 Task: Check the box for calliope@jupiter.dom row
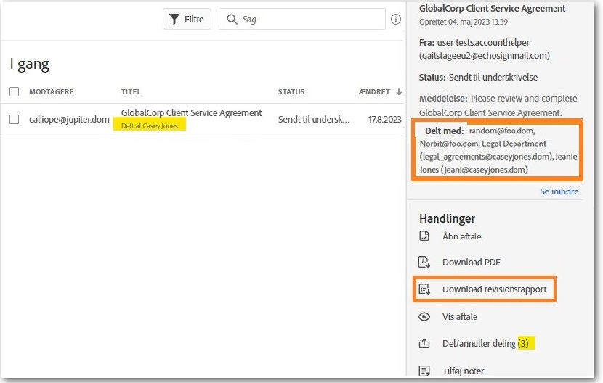point(15,119)
